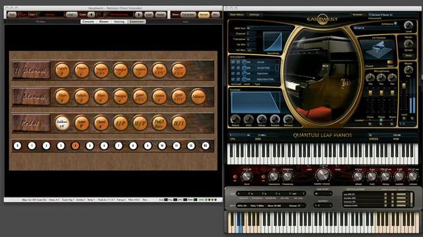This screenshot has height=237, width=423.
Task: Switch to the Voicing tab
Action: (119, 22)
